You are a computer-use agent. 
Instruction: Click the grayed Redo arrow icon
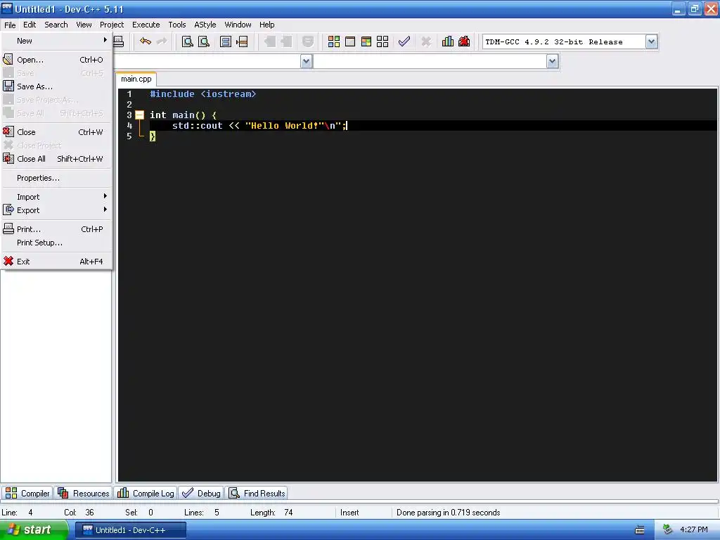162,41
